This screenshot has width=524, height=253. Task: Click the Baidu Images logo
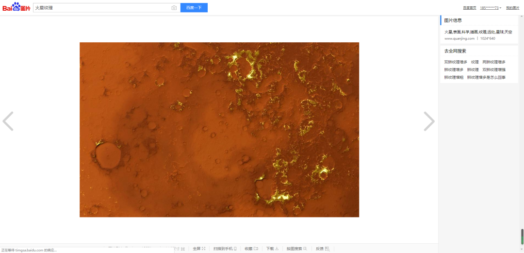(x=16, y=7)
